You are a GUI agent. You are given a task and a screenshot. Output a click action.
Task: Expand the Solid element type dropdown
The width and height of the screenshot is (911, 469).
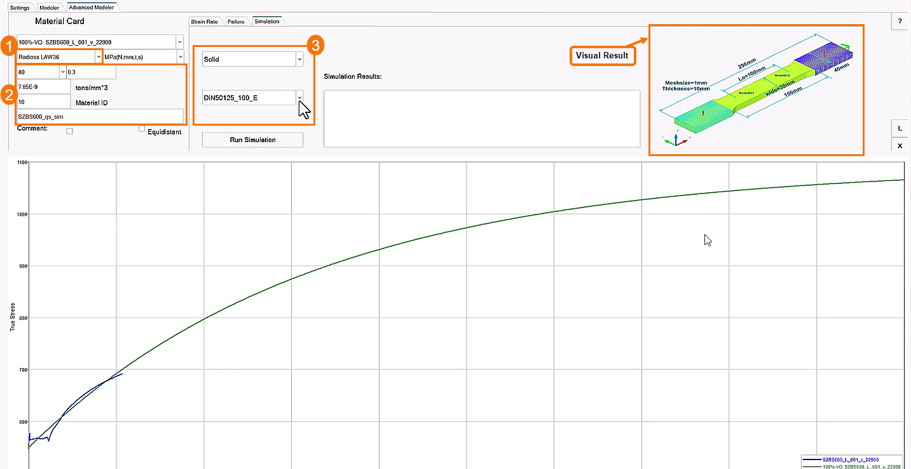(x=299, y=58)
